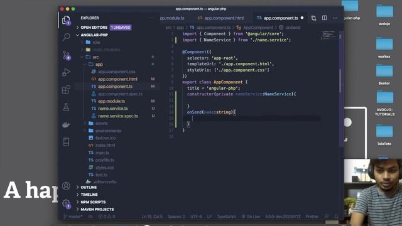402x226 pixels.
Task: Click TypeScript language mode in status bar
Action: pos(226,217)
